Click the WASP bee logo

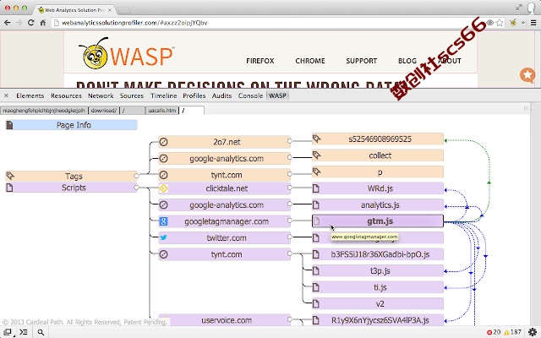point(94,53)
